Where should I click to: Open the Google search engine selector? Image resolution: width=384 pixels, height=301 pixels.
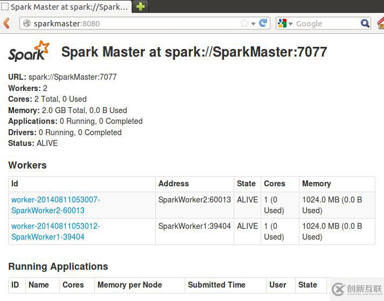coord(285,24)
